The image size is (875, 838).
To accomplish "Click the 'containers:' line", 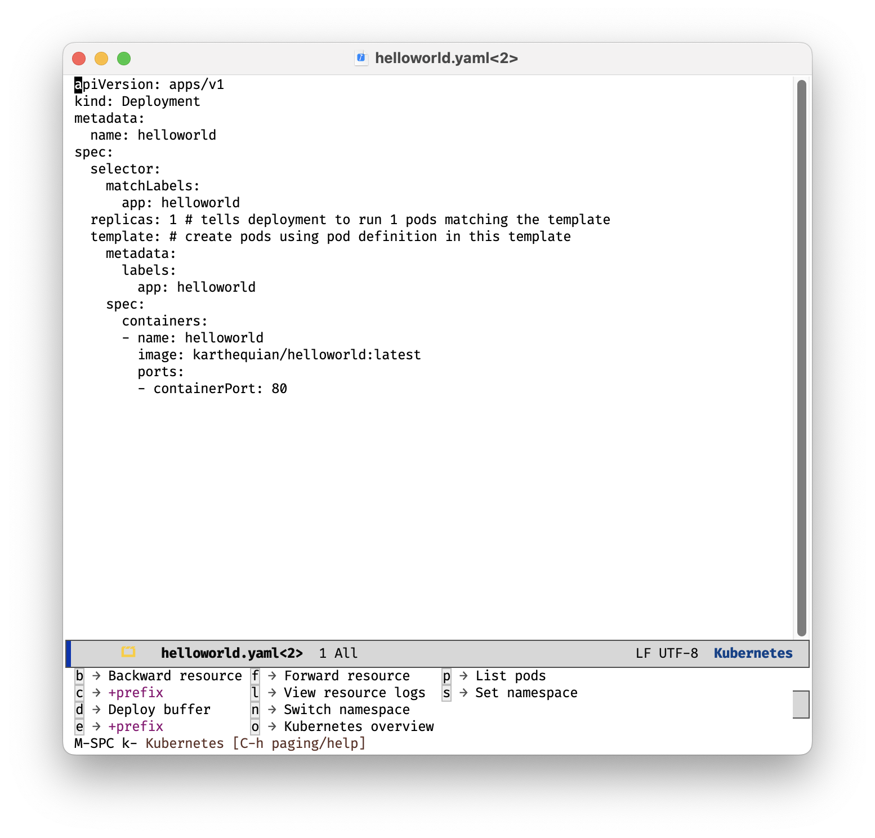I will point(165,321).
